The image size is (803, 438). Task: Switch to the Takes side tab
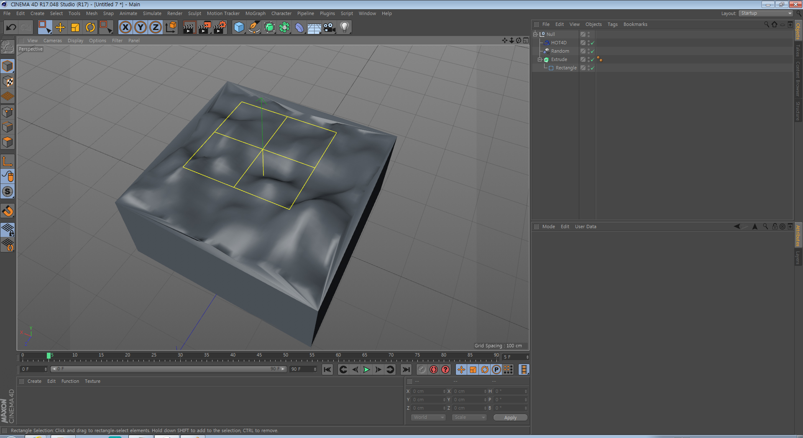[798, 51]
